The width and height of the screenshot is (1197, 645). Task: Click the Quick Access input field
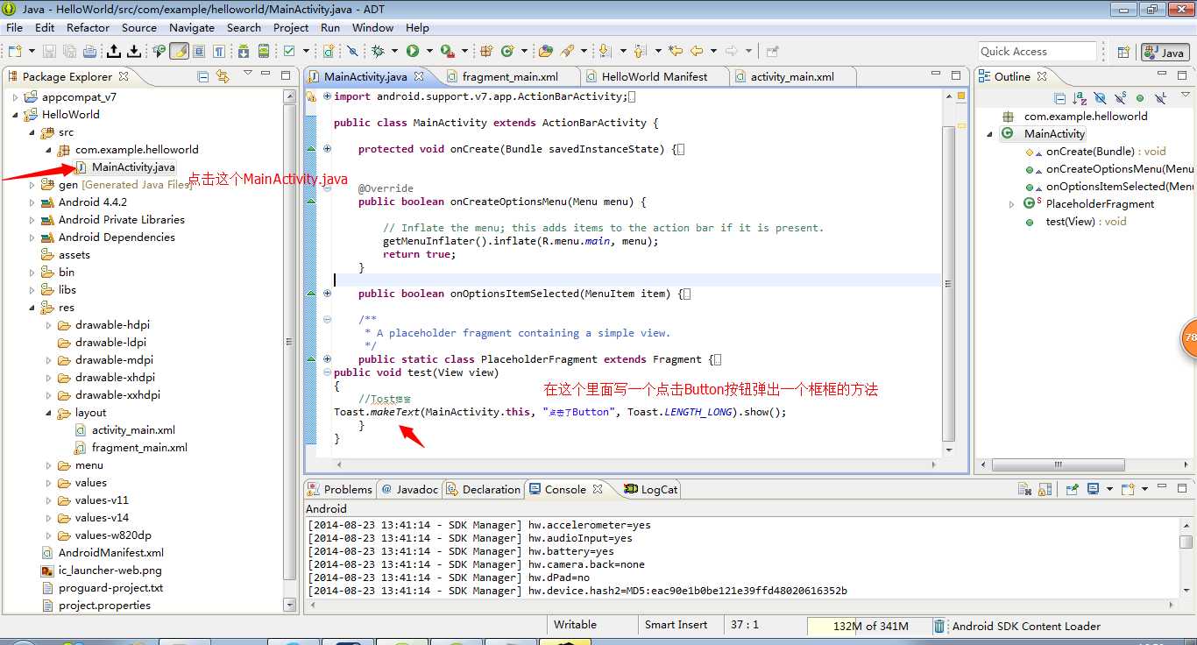coord(1037,52)
